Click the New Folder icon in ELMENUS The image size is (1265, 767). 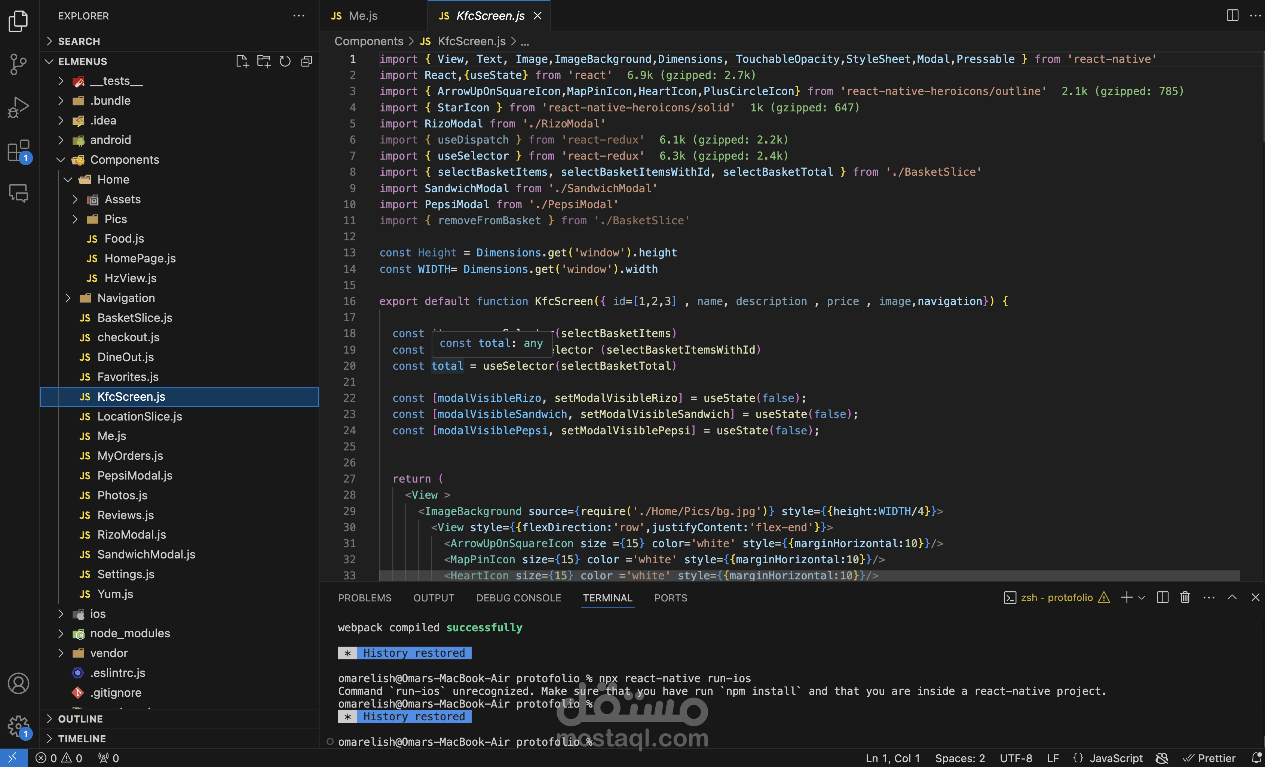[x=263, y=62]
